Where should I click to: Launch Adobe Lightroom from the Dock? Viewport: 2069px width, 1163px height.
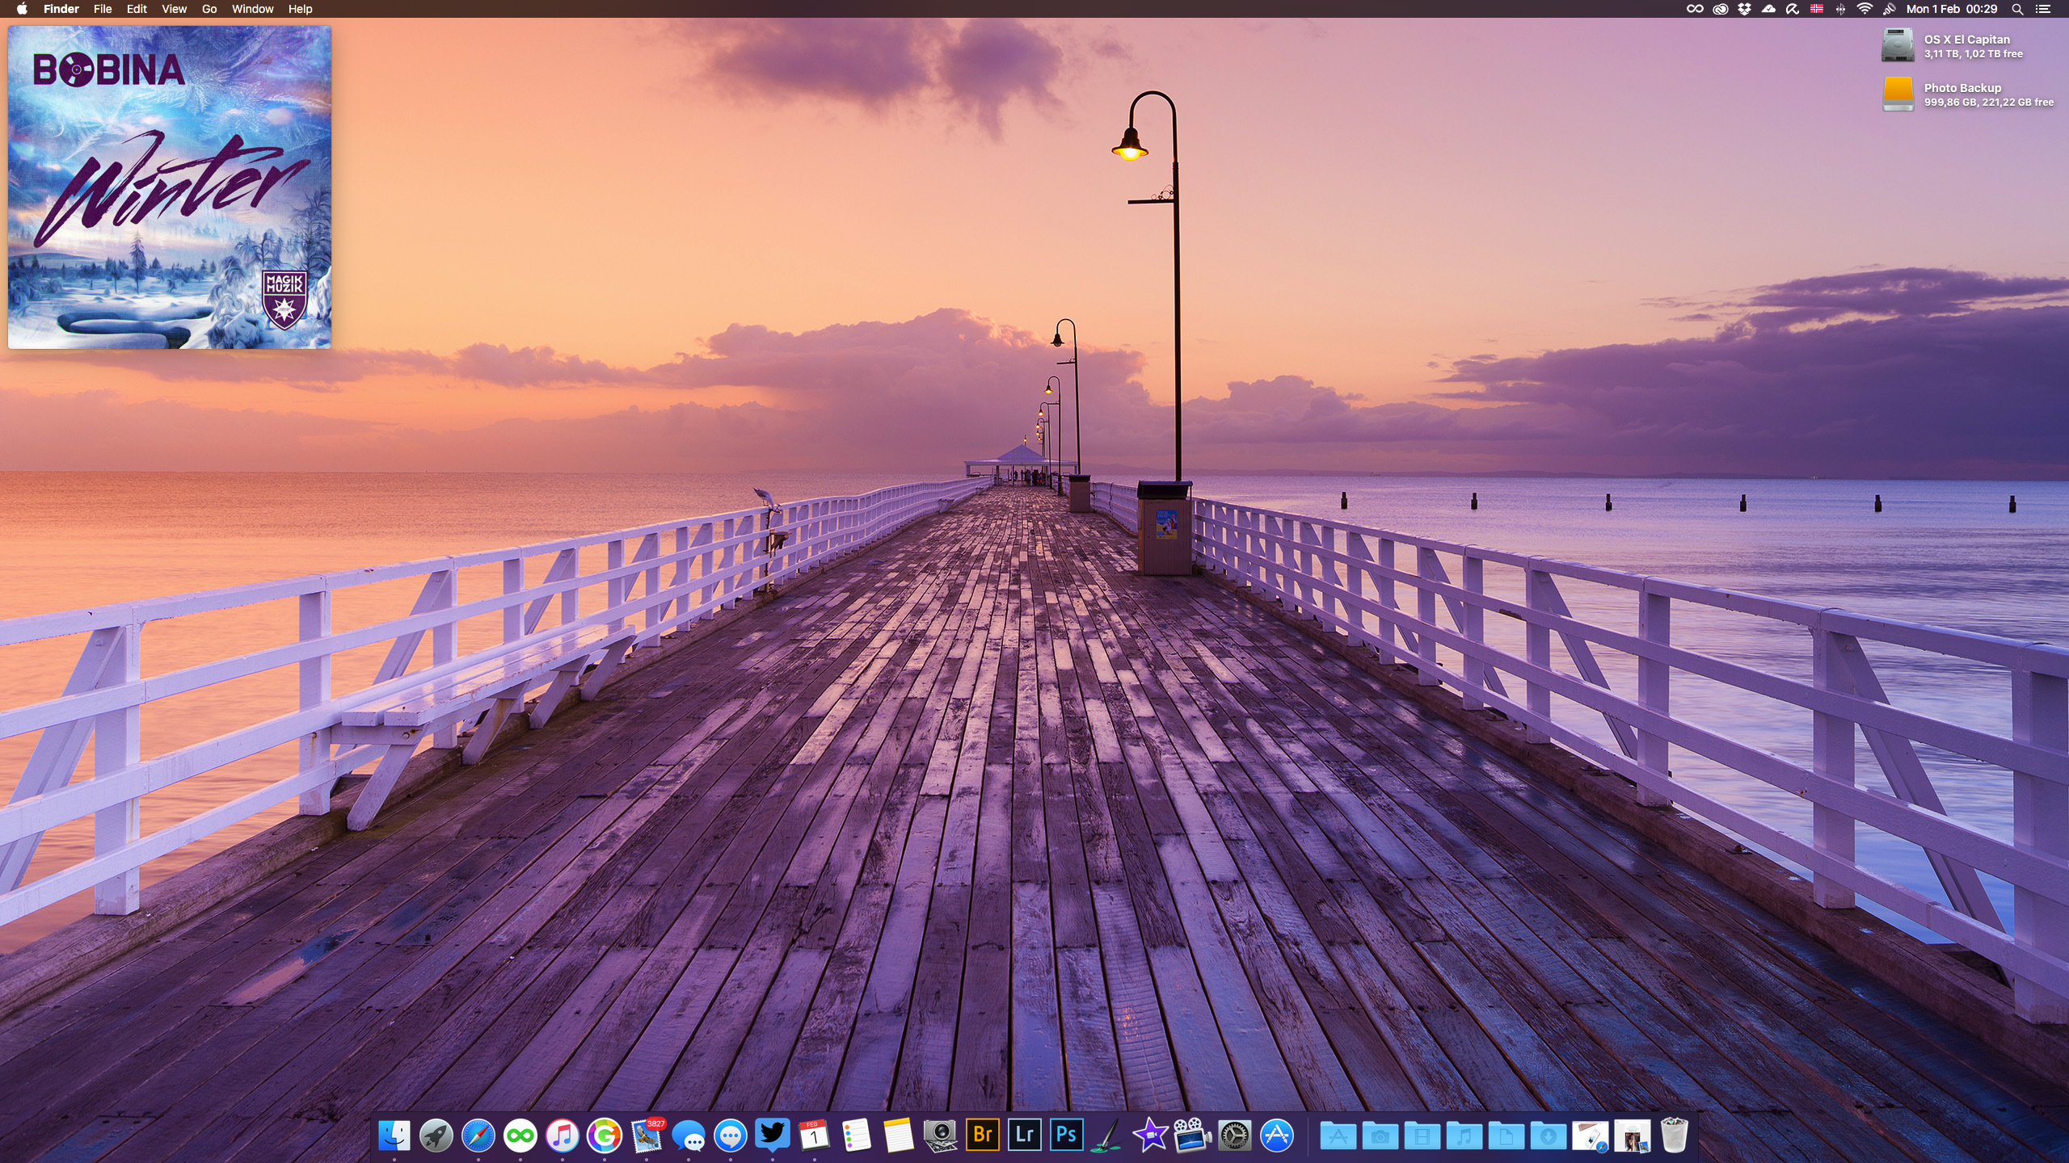pyautogui.click(x=1024, y=1135)
